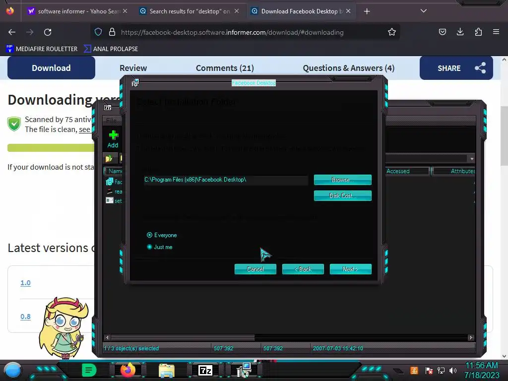This screenshot has height=381, width=508.
Task: Click the installation folder path field
Action: coord(226,180)
